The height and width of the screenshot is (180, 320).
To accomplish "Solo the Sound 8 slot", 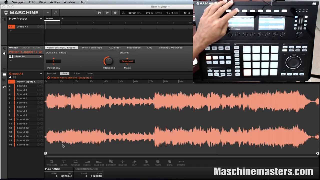I will coord(41,111).
